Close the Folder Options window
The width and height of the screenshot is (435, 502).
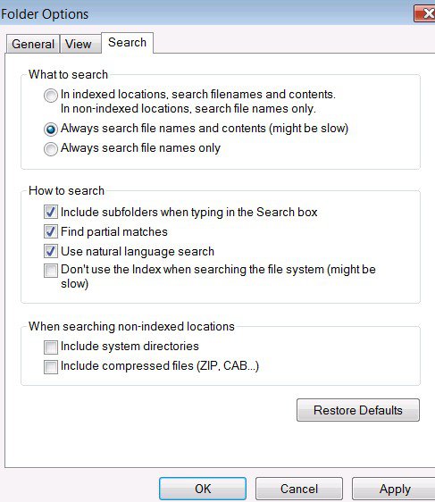pyautogui.click(x=425, y=14)
